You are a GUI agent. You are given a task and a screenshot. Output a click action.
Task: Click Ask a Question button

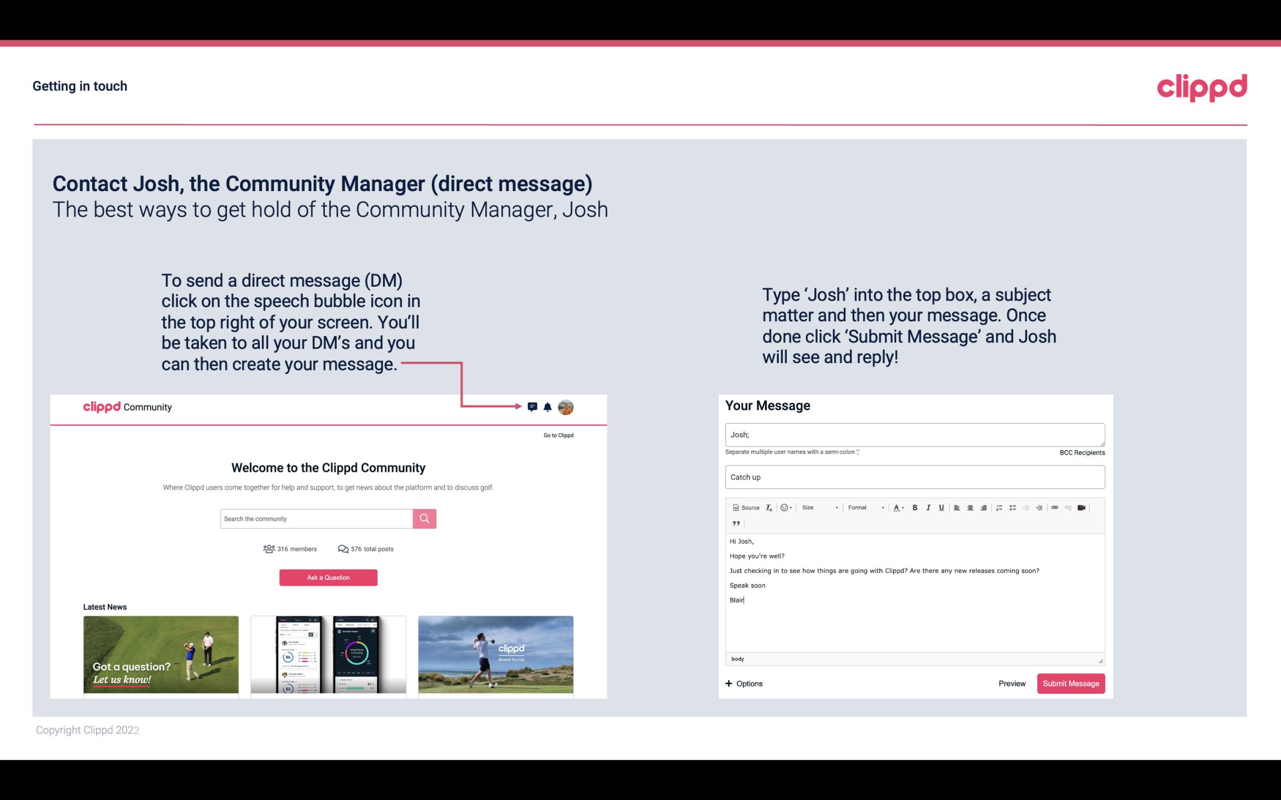(328, 577)
